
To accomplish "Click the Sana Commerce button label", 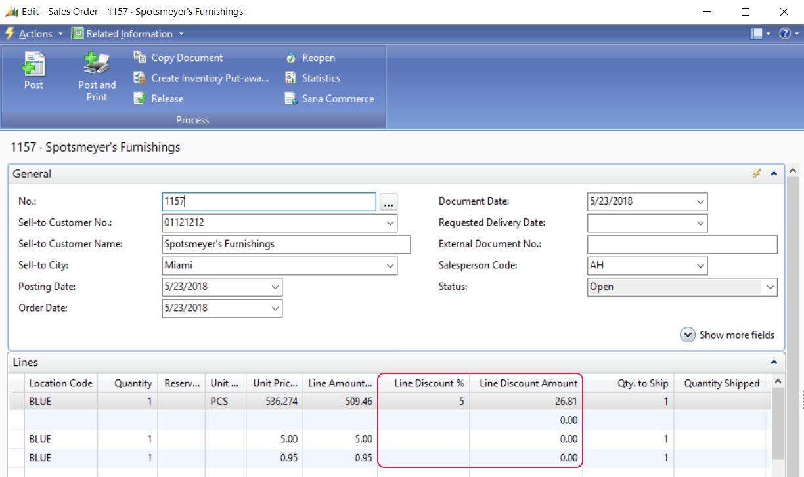I will point(338,98).
